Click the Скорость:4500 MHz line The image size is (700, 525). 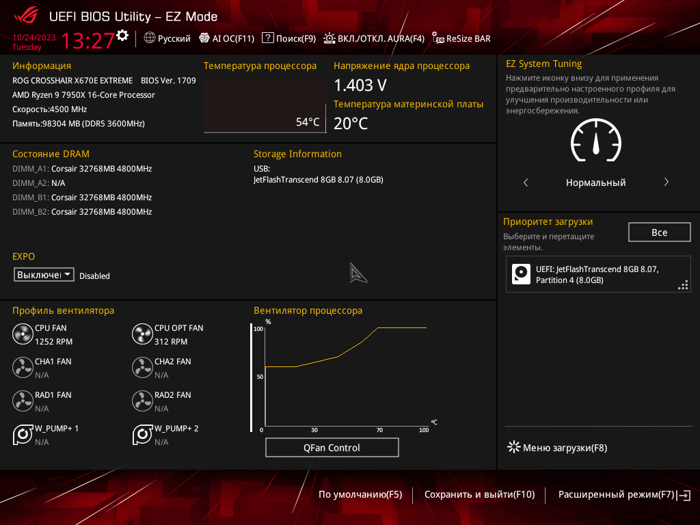(x=49, y=109)
